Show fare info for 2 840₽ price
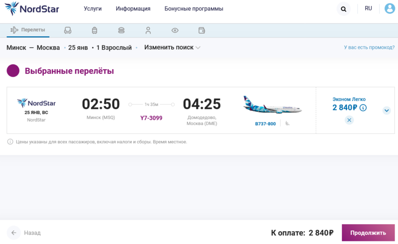The width and height of the screenshot is (398, 244). point(363,108)
